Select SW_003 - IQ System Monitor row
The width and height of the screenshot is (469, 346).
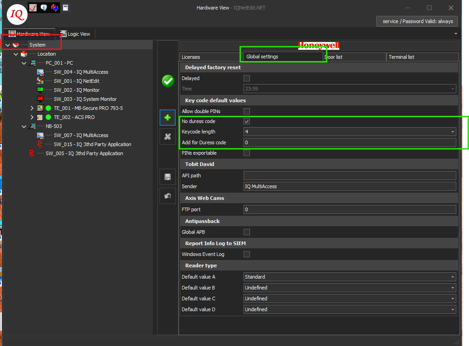pos(85,99)
